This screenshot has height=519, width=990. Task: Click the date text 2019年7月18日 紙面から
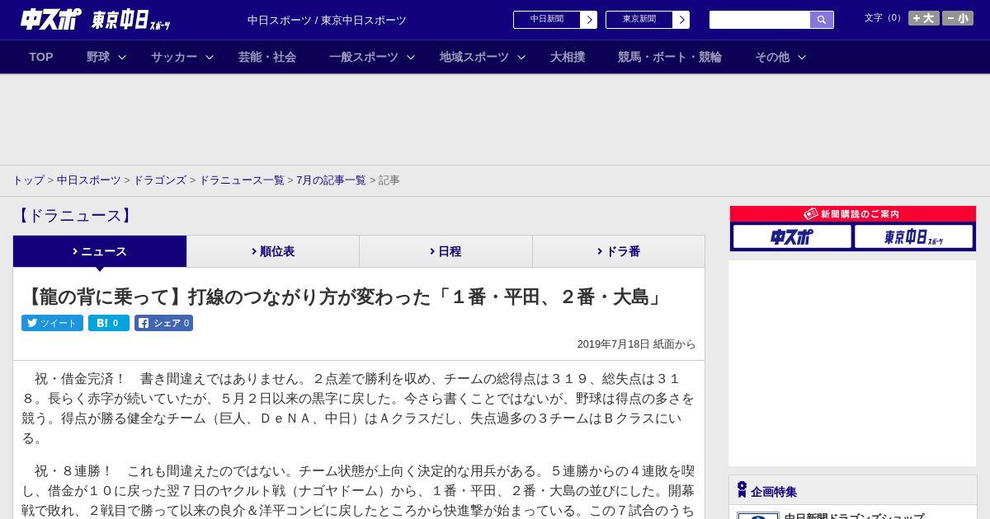click(x=636, y=344)
